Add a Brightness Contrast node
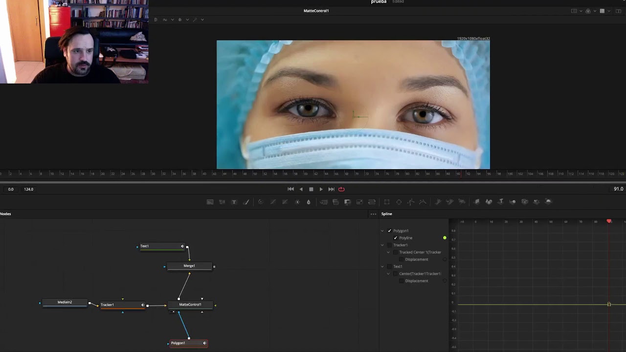 tap(297, 202)
